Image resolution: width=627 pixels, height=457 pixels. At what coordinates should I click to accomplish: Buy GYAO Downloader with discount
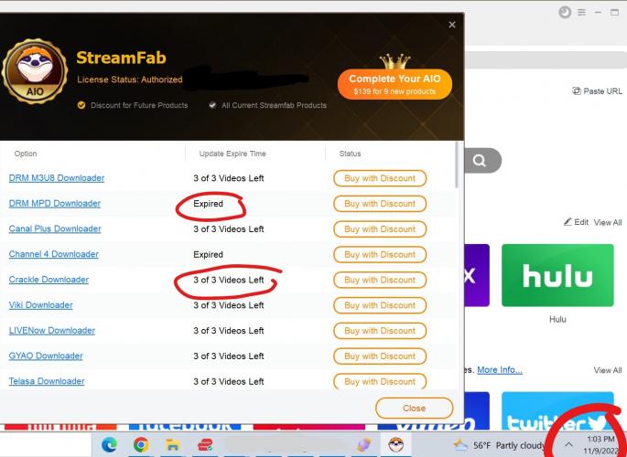380,356
